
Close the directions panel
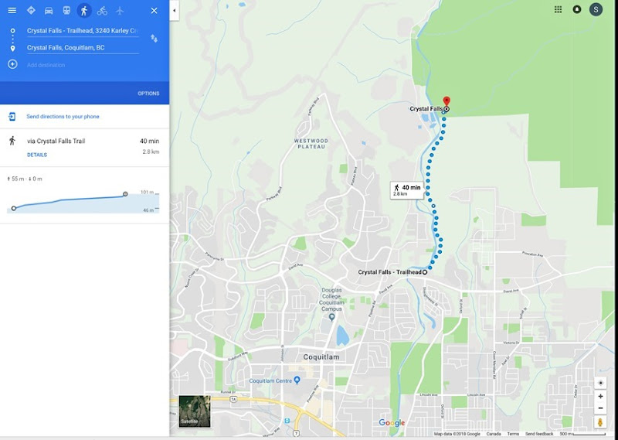154,11
